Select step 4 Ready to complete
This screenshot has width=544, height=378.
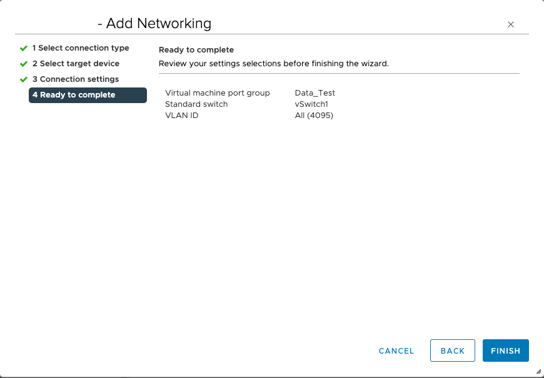coord(88,95)
